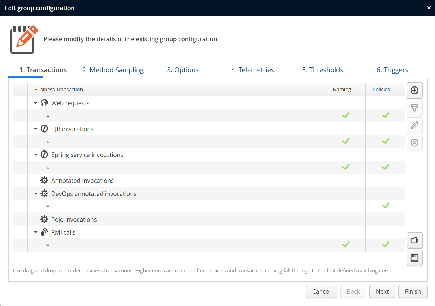This screenshot has width=435, height=306.
Task: Click the Web requests globe icon
Action: point(44,103)
